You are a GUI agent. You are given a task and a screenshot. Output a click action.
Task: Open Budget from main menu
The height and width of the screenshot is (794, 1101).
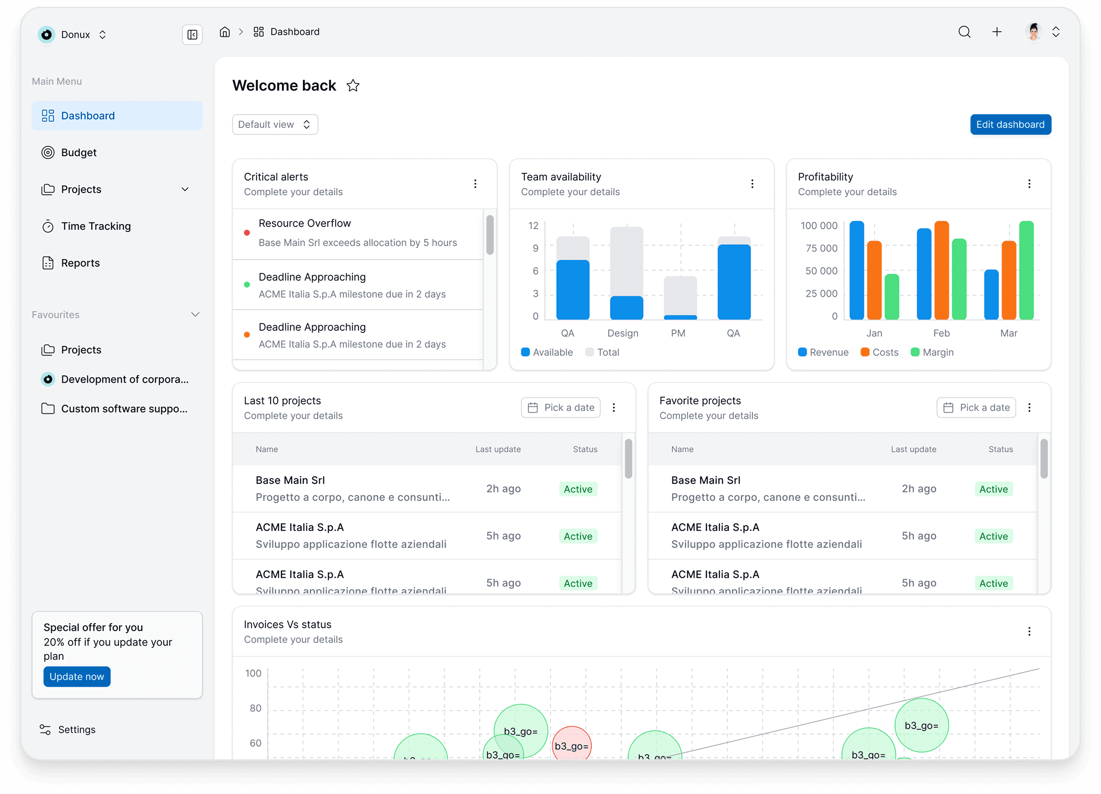click(x=78, y=153)
